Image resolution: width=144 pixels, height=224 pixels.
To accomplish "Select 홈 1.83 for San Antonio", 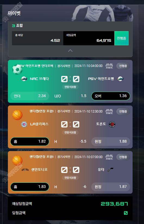I will [30, 187].
